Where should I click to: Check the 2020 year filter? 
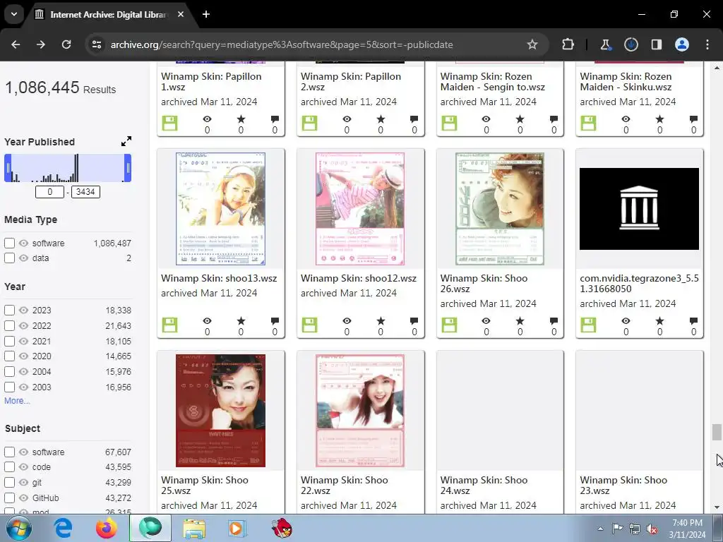pyautogui.click(x=10, y=356)
